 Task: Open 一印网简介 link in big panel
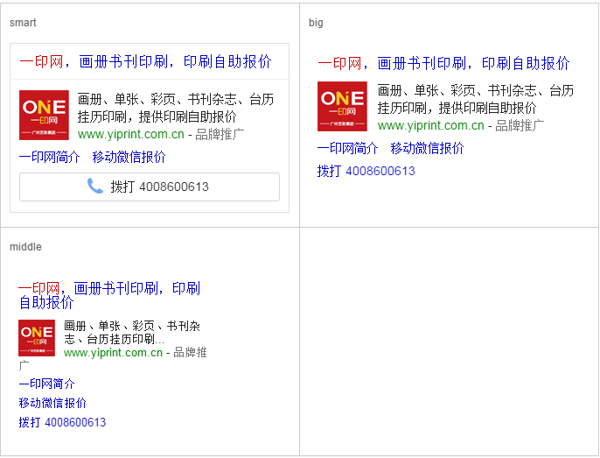(348, 148)
